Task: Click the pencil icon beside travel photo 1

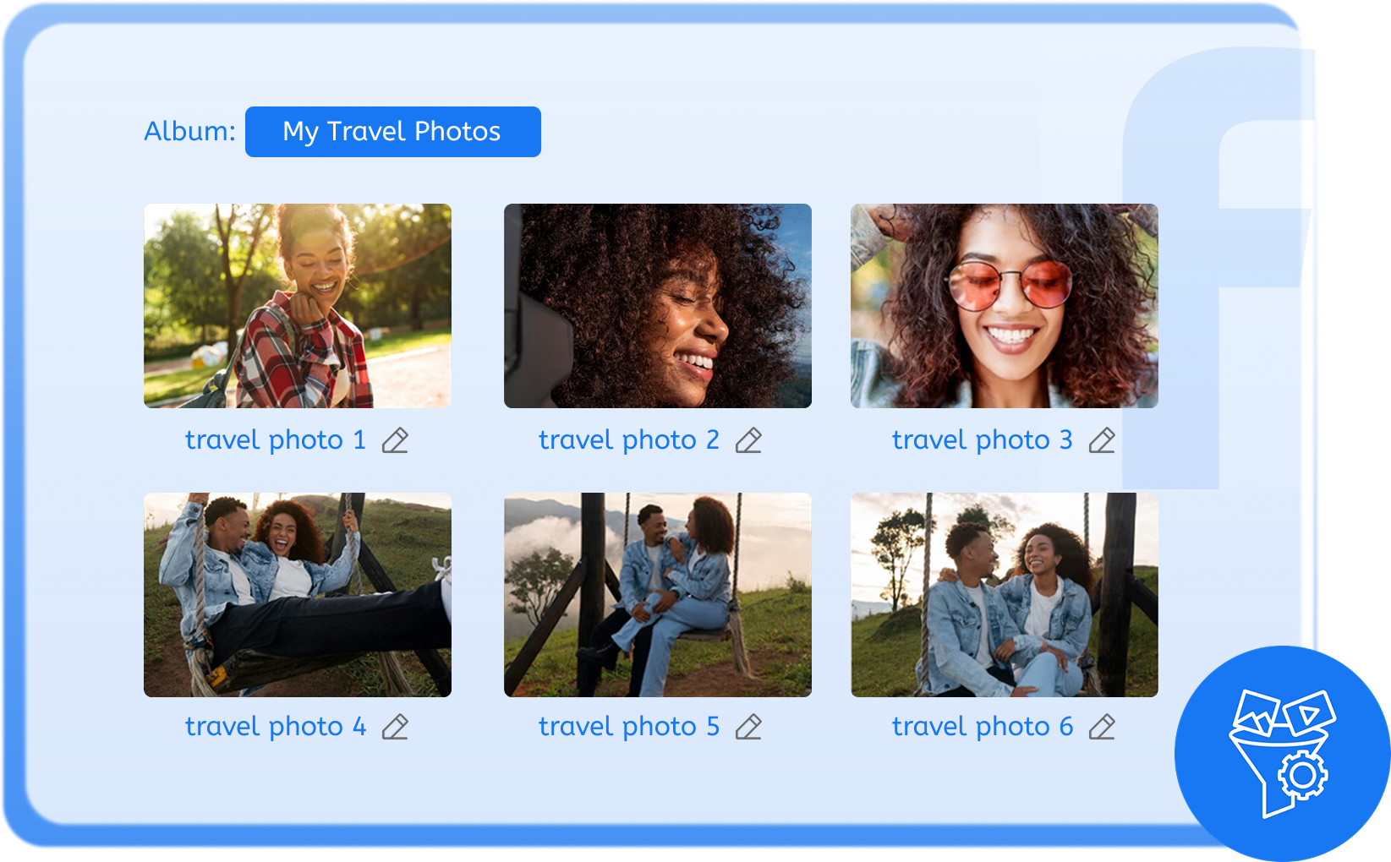Action: point(395,440)
